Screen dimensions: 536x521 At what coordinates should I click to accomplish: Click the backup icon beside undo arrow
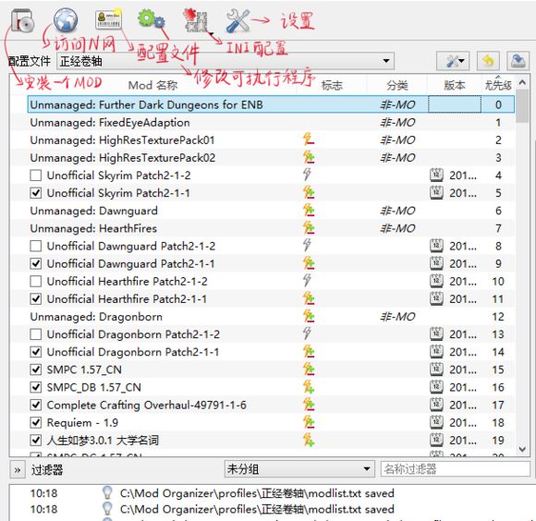pyautogui.click(x=518, y=62)
